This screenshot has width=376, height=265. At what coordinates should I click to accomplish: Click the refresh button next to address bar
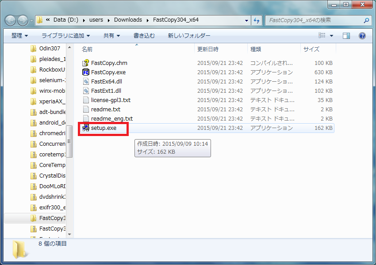coord(257,21)
